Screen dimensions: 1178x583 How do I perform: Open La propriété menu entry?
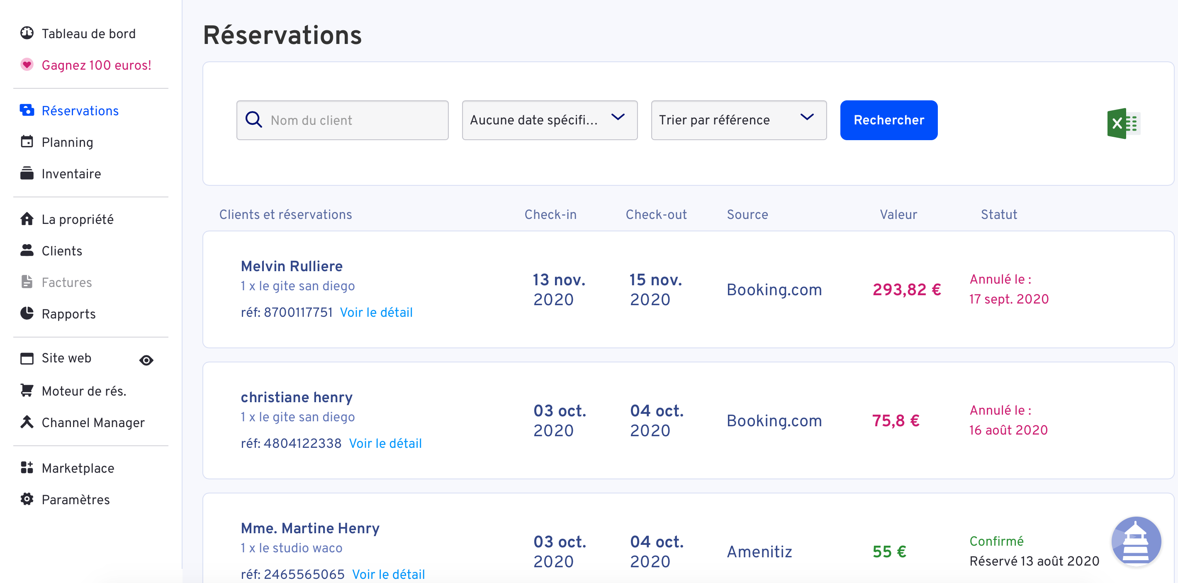[78, 219]
